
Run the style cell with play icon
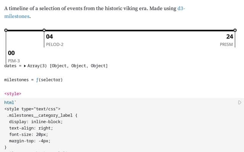pos(239,103)
